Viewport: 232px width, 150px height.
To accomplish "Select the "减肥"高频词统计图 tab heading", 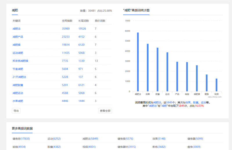I will coord(136,10).
